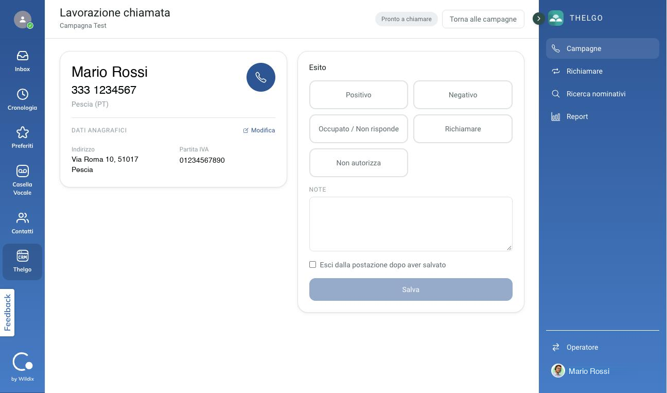Open the Inbox icon in sidebar

(x=22, y=61)
